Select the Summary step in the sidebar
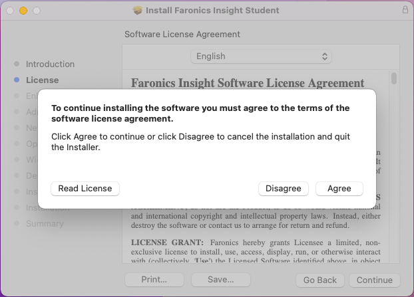The height and width of the screenshot is (297, 414). [x=45, y=224]
